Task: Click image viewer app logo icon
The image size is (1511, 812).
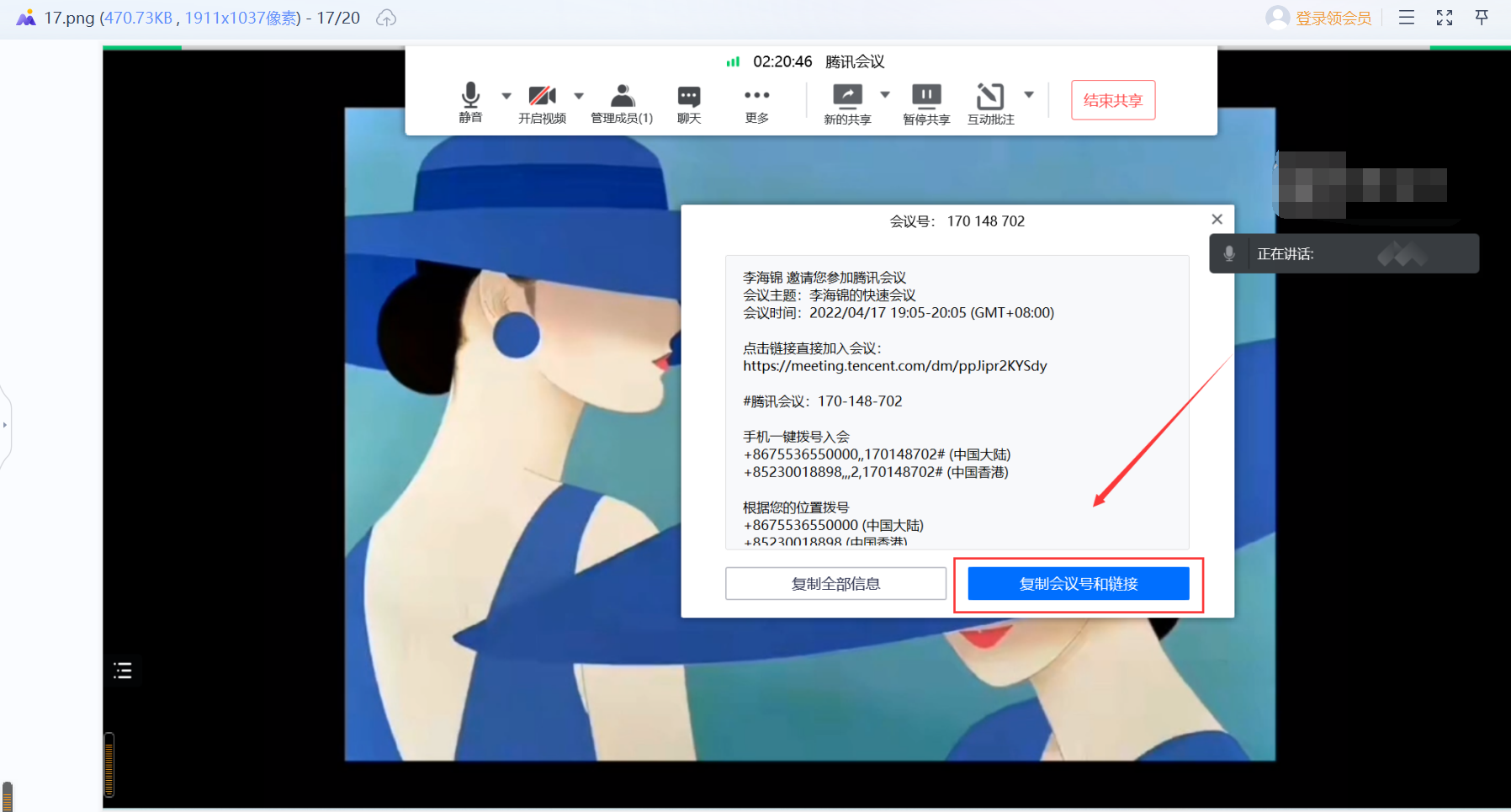Action: pyautogui.click(x=26, y=18)
